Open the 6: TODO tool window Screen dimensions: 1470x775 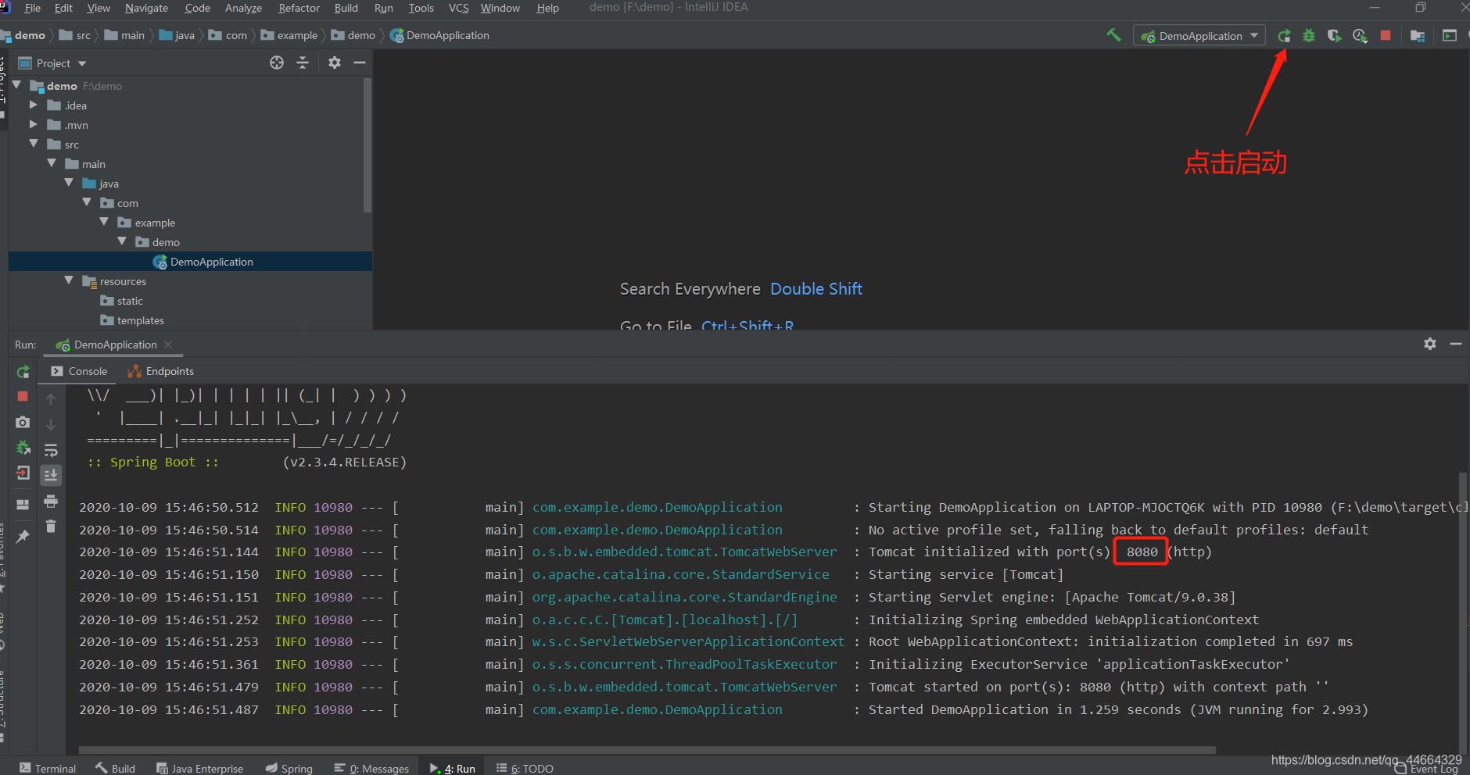click(x=525, y=768)
